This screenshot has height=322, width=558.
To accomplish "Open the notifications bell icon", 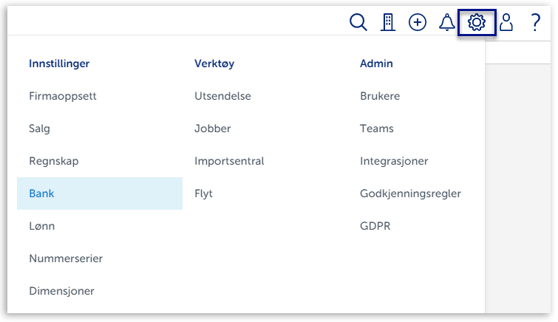I will (446, 23).
